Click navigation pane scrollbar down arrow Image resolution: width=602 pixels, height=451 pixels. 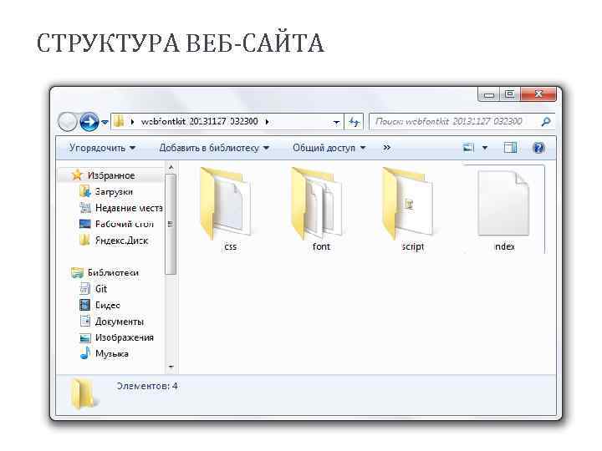tap(171, 367)
